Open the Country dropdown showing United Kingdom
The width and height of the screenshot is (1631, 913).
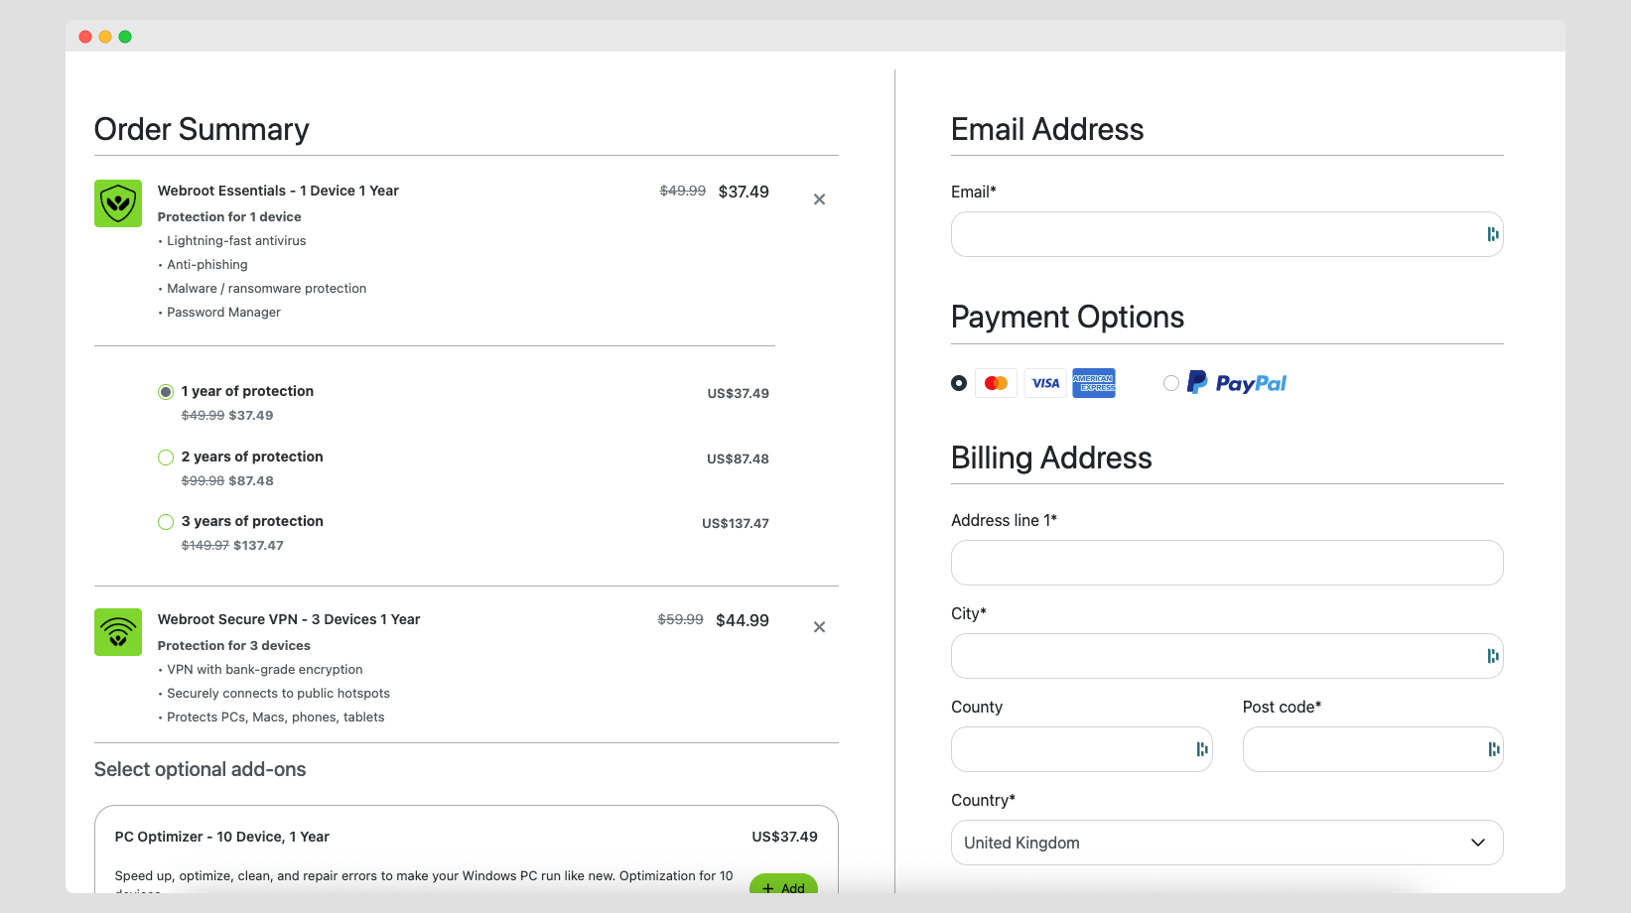click(x=1227, y=843)
